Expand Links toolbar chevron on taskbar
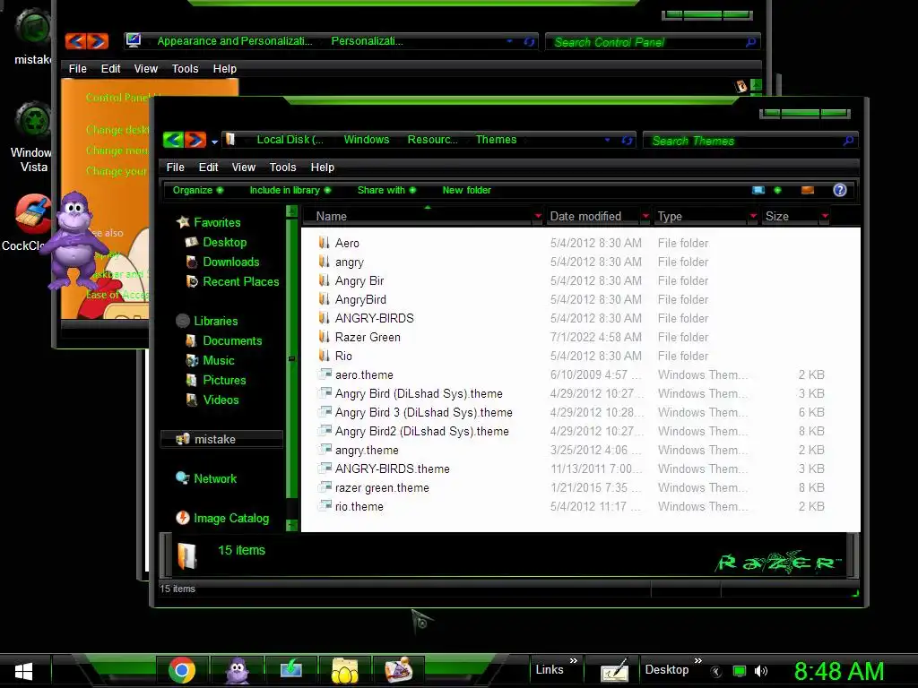This screenshot has width=918, height=688. tap(574, 660)
